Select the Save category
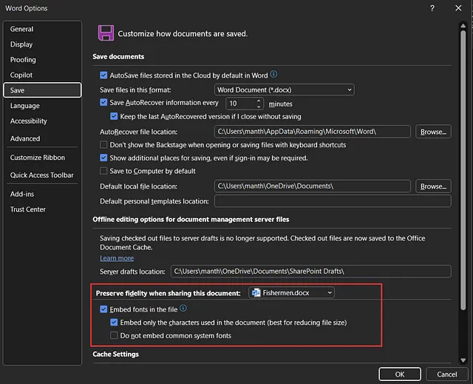The height and width of the screenshot is (384, 473). [42, 90]
